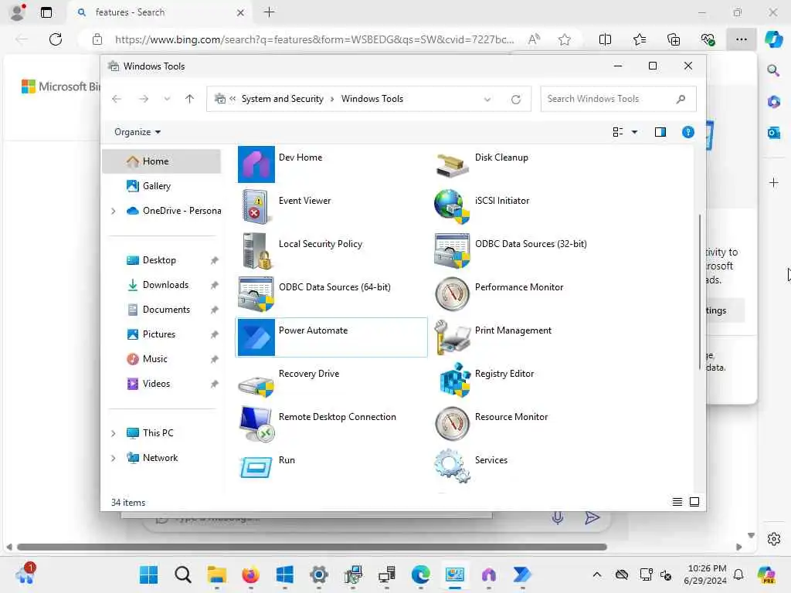The image size is (791, 593).
Task: Switch to details view in status bar
Action: coord(677,502)
